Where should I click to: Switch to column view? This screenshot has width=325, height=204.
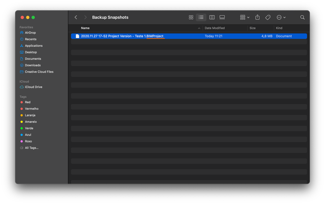click(212, 18)
